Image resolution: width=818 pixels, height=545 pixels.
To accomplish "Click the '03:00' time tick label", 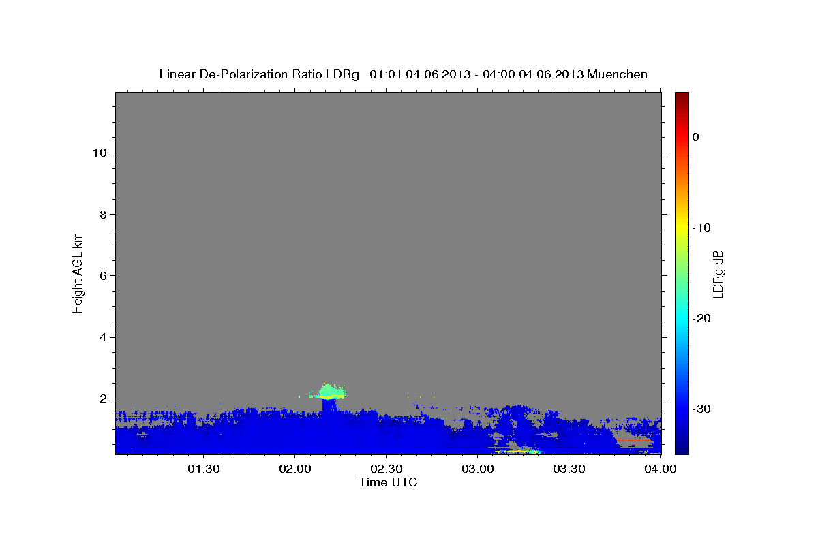I will [478, 469].
